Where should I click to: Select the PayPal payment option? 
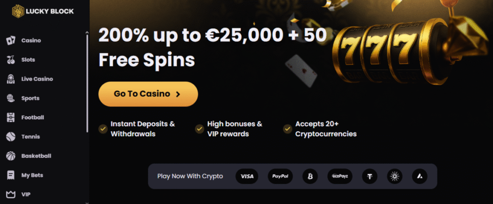click(x=280, y=176)
